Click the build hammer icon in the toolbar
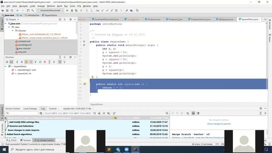The width and height of the screenshot is (272, 153). coord(33,11)
